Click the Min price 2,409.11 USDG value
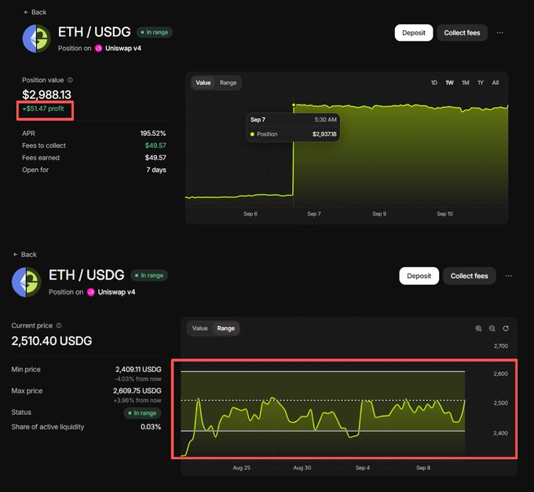Image resolution: width=534 pixels, height=492 pixels. [x=138, y=369]
